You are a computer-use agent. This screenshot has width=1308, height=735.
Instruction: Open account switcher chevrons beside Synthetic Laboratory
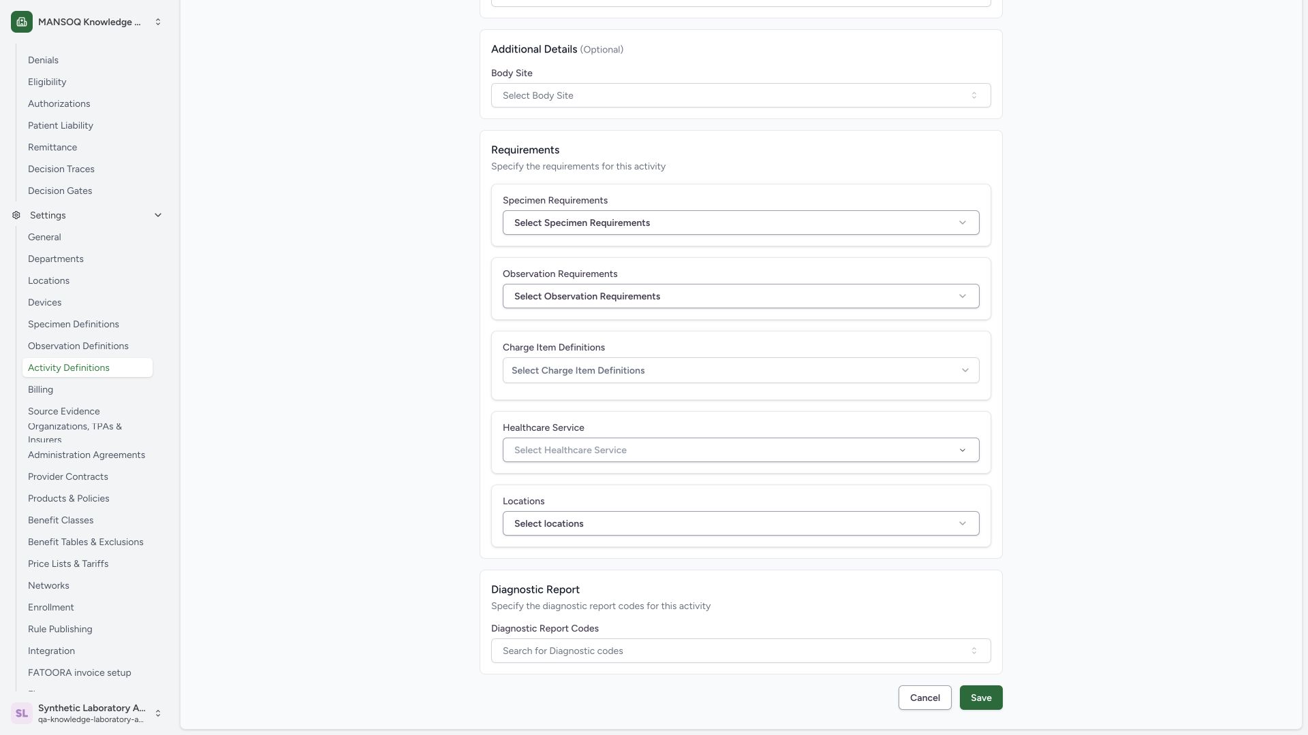pos(158,713)
